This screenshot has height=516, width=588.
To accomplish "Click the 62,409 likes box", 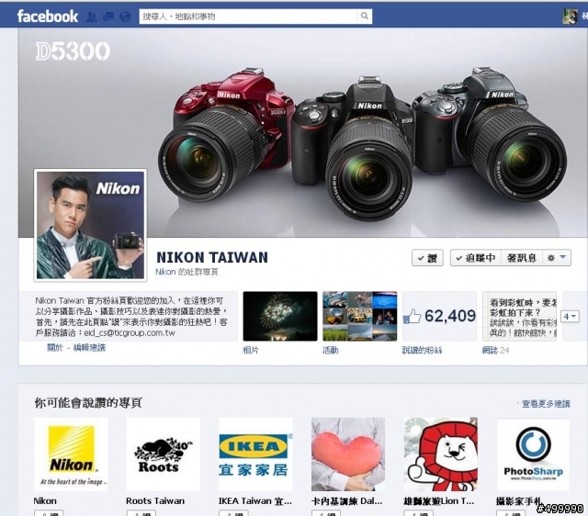I will 439,316.
